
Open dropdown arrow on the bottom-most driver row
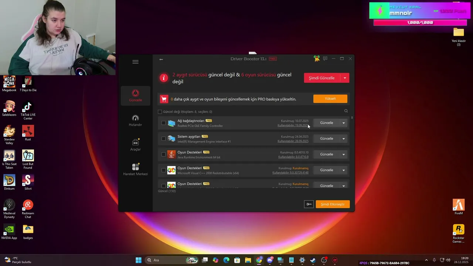click(344, 186)
